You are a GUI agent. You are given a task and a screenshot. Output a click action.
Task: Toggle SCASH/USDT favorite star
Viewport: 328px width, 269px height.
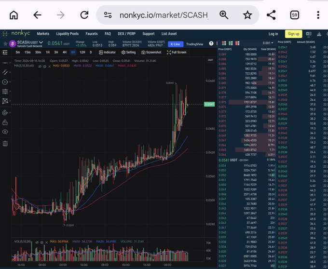[x=5, y=44]
